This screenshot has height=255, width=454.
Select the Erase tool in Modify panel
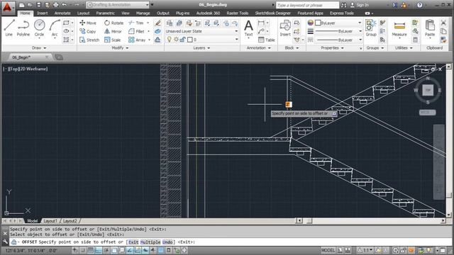coord(157,23)
